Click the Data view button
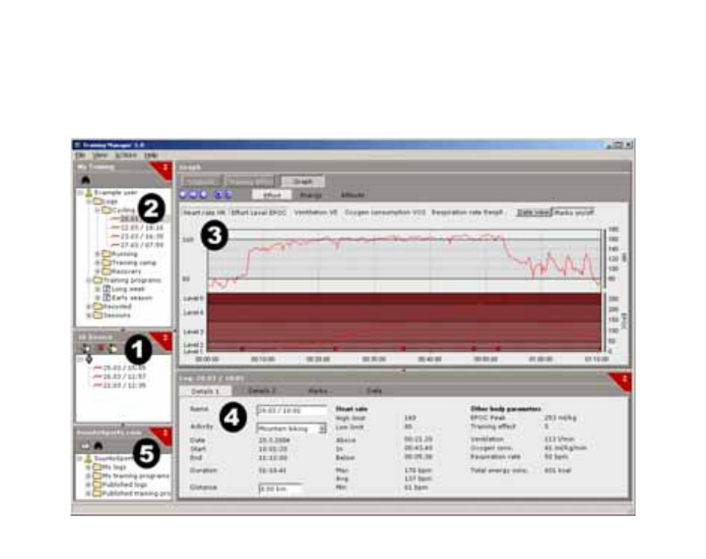The width and height of the screenshot is (706, 559). (x=533, y=212)
